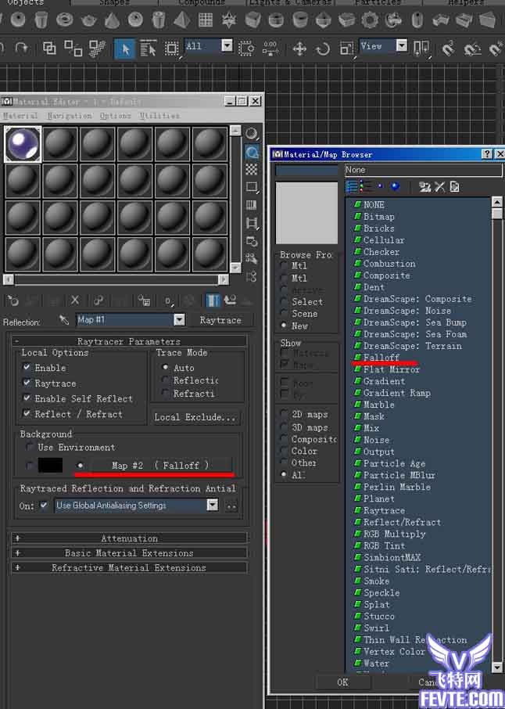The image size is (505, 709).
Task: Click the Pick Material eyedropper icon
Action: click(x=63, y=320)
